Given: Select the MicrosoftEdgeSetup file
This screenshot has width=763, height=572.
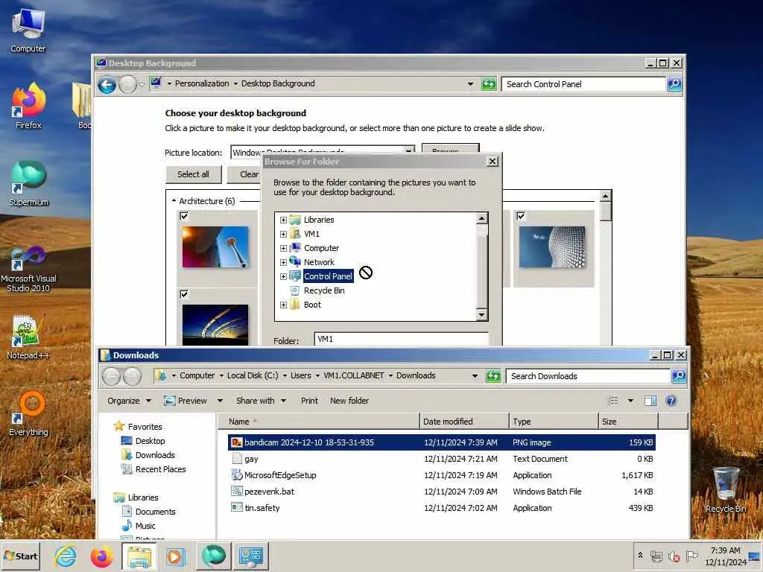Looking at the screenshot, I should tap(442, 475).
